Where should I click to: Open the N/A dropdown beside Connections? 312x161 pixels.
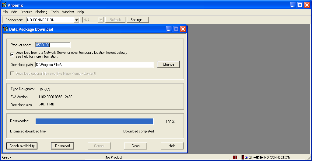coord(101,20)
